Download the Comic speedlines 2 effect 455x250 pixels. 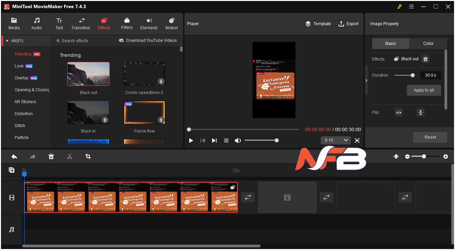pos(161,81)
